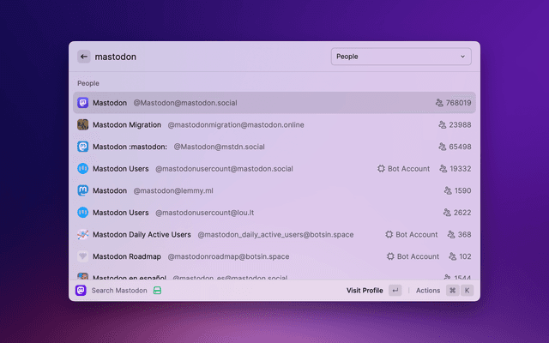The image size is (549, 343).
Task: Click the dropdown chevron beside People
Action: point(462,57)
